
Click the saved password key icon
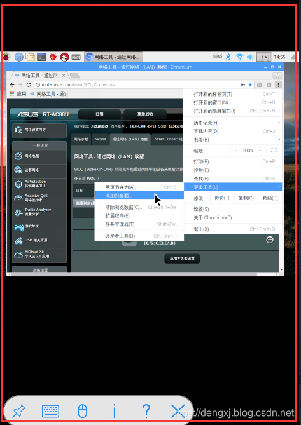243,85
